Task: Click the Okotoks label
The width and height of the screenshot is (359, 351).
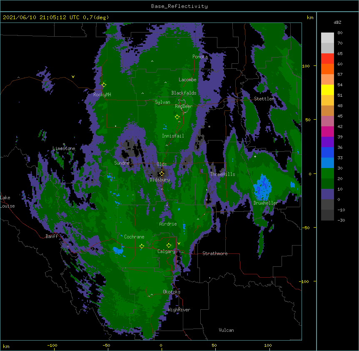Action: (x=172, y=292)
